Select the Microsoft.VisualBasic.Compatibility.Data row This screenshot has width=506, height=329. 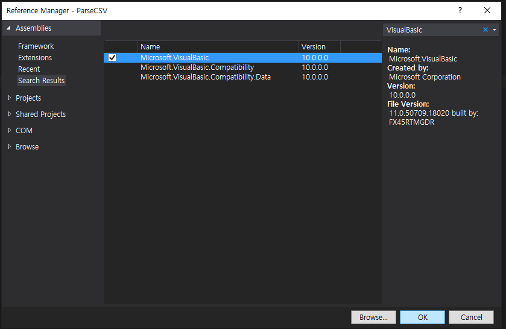click(x=242, y=77)
